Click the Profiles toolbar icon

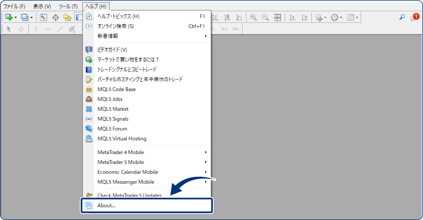[25, 17]
